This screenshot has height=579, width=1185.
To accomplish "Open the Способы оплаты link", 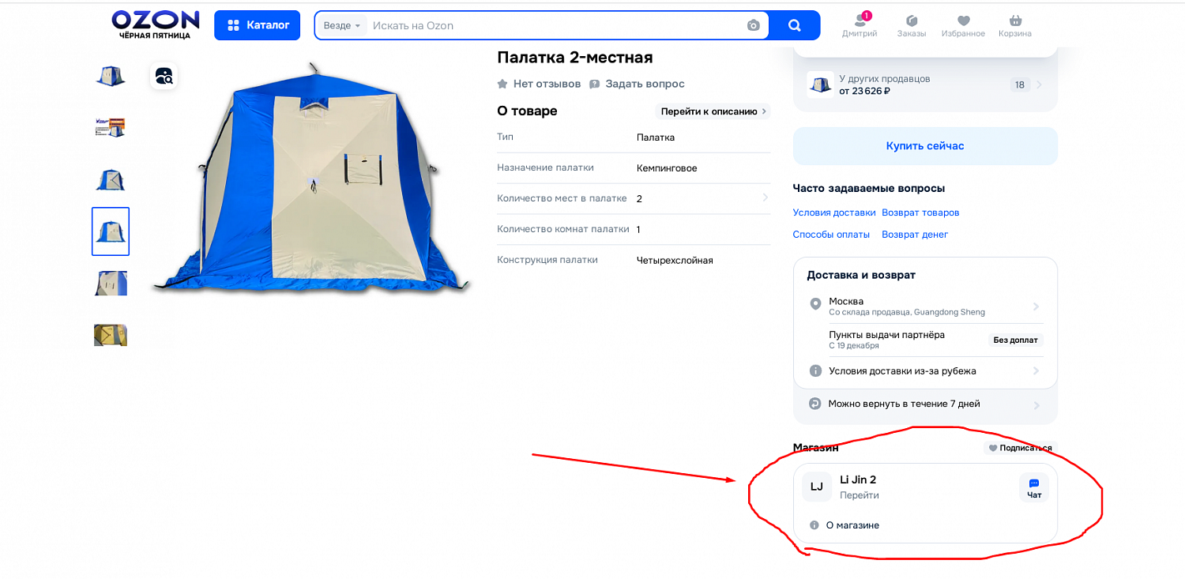I will pyautogui.click(x=831, y=235).
